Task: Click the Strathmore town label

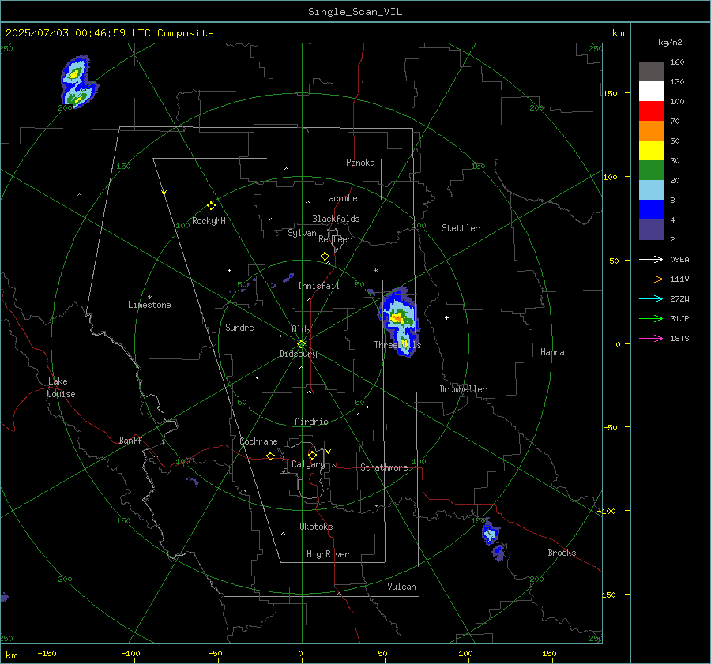Action: 384,467
